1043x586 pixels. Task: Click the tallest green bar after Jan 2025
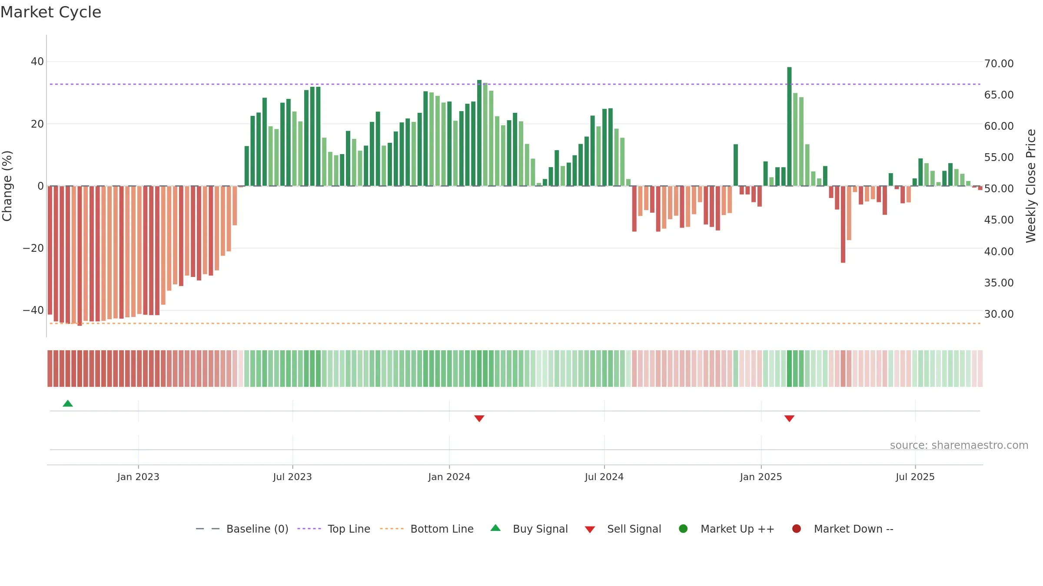[790, 126]
